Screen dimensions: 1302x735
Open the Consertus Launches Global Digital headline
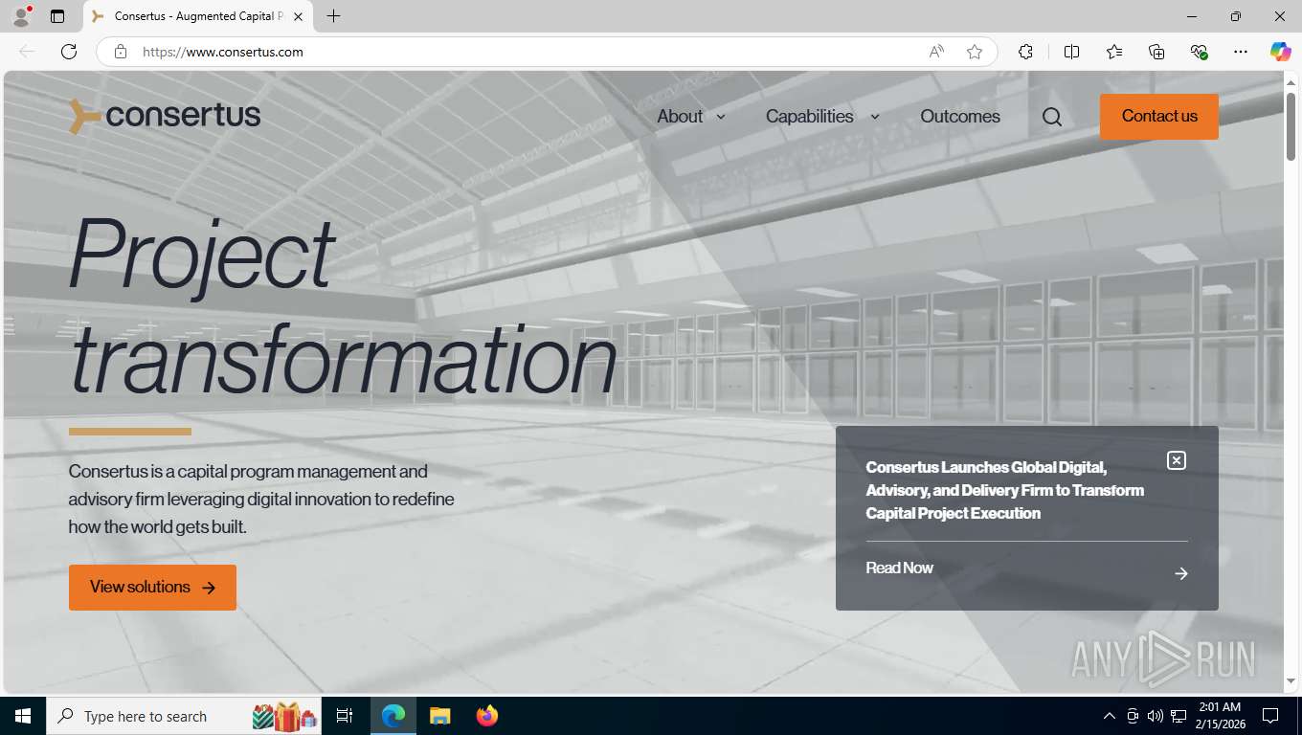click(x=1005, y=490)
